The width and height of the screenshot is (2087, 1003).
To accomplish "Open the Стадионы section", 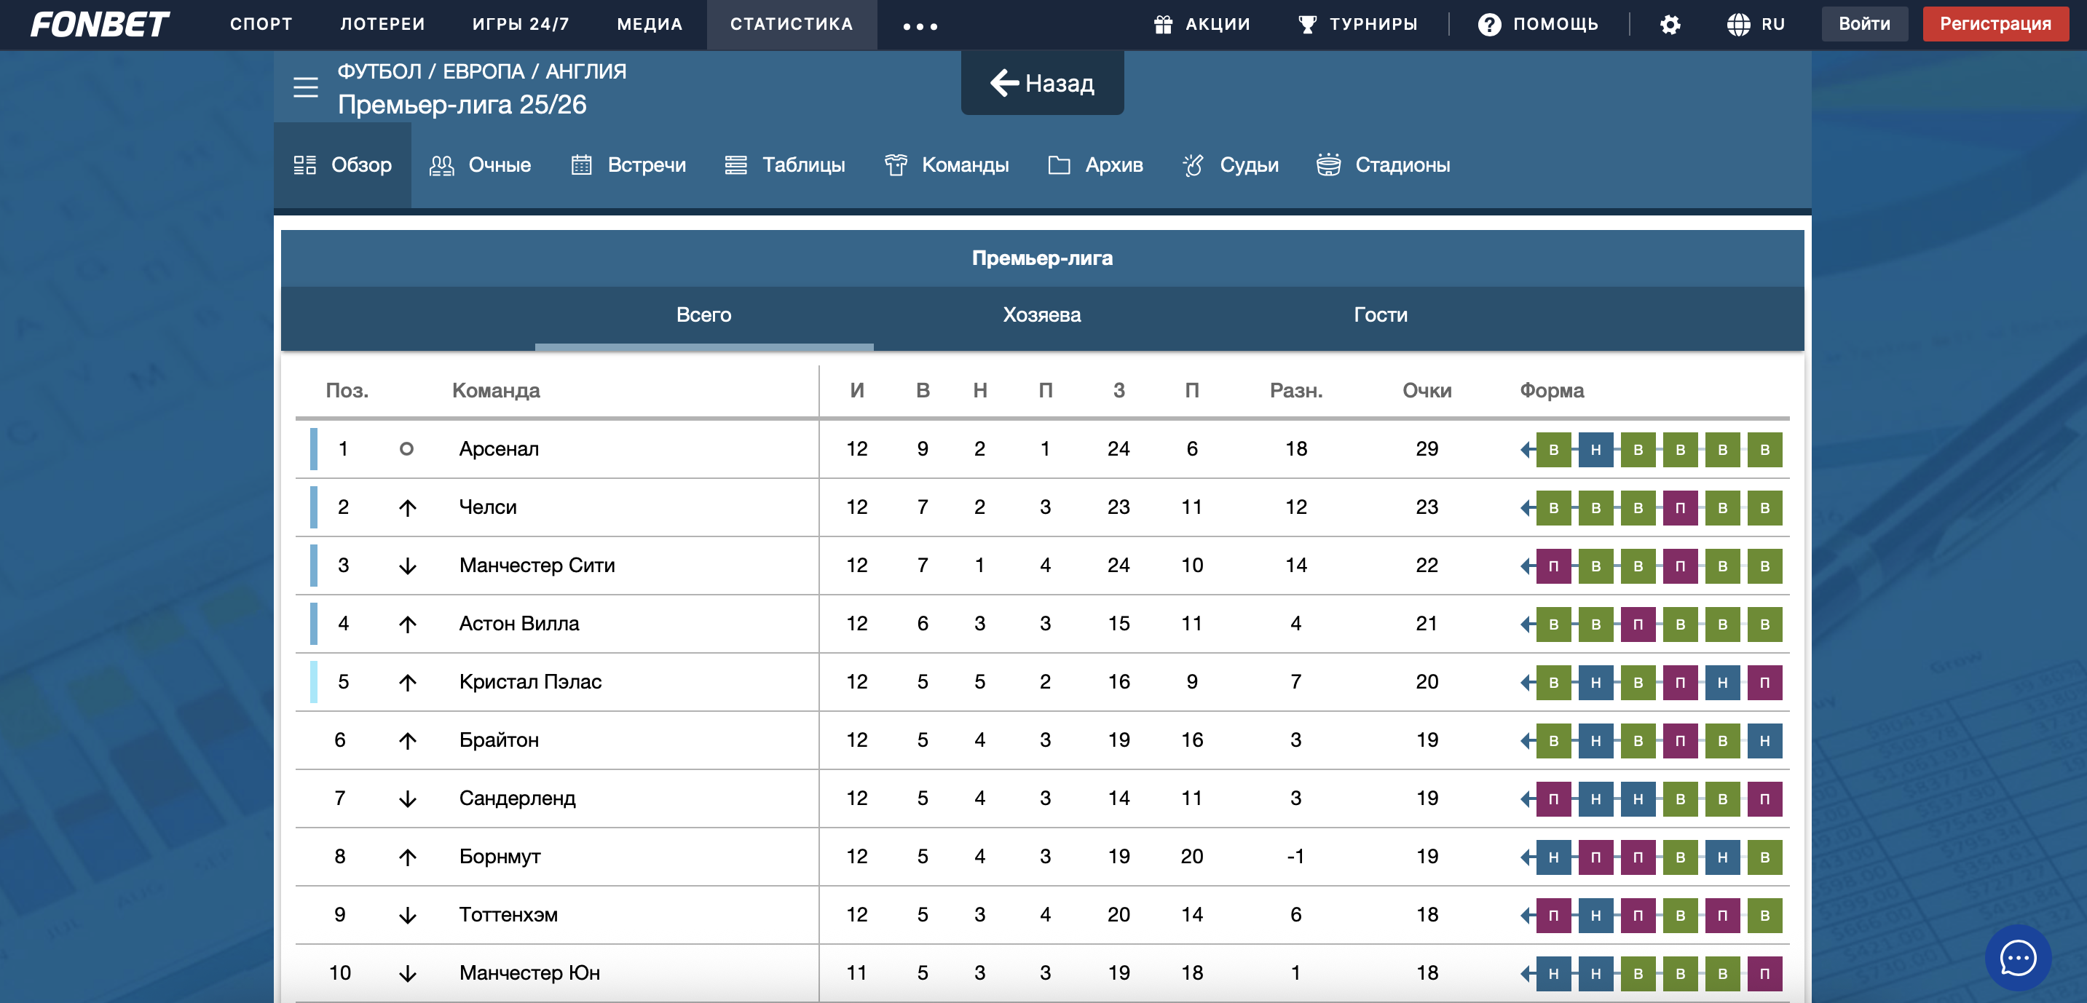I will pos(1383,165).
